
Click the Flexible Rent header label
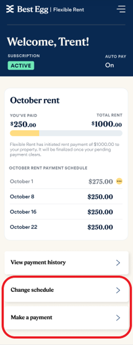(x=69, y=9)
